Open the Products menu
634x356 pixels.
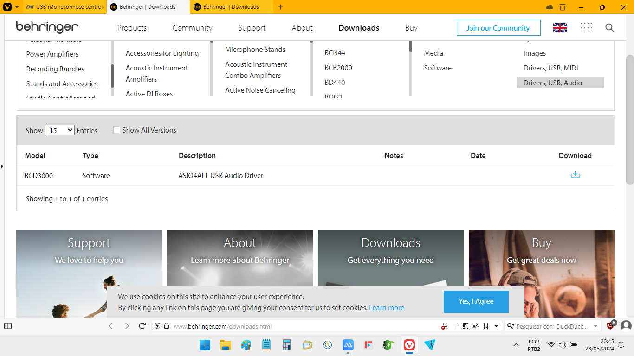point(132,28)
